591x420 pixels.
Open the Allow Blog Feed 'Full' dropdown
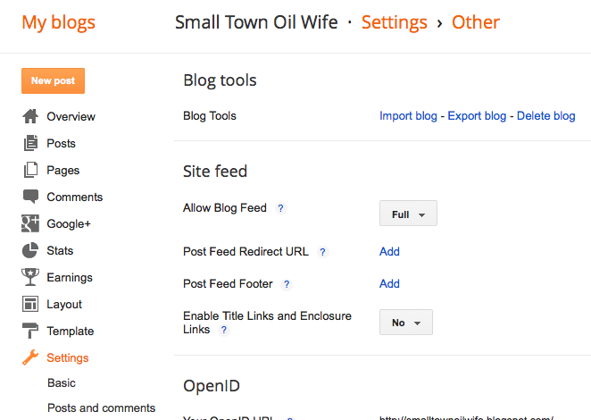coord(408,214)
